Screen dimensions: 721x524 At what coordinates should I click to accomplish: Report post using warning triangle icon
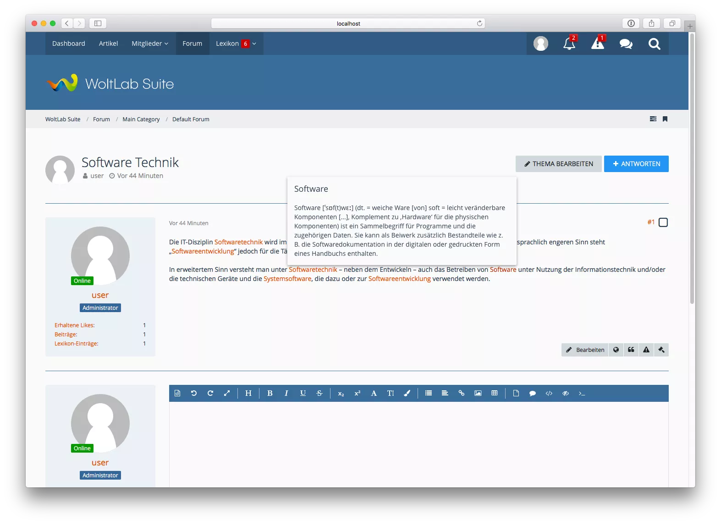coord(646,350)
